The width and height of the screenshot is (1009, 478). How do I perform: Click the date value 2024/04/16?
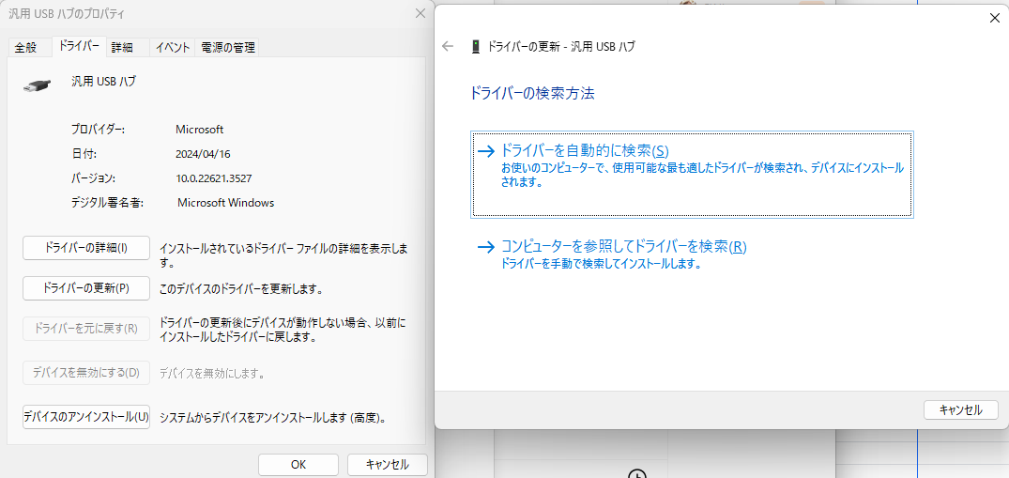[x=202, y=154]
